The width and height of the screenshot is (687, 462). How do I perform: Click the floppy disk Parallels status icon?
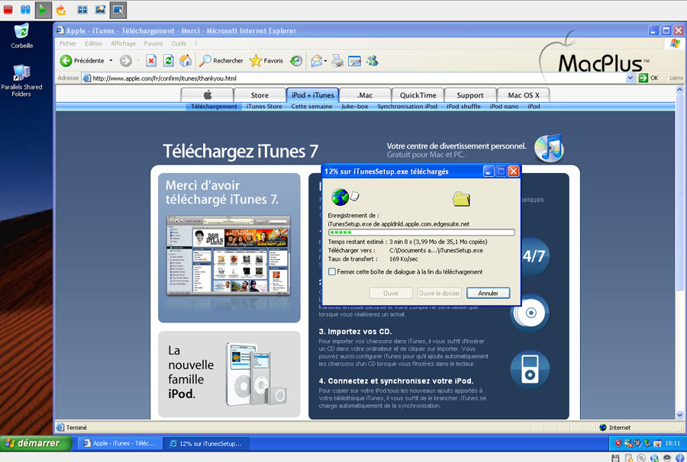point(615,458)
